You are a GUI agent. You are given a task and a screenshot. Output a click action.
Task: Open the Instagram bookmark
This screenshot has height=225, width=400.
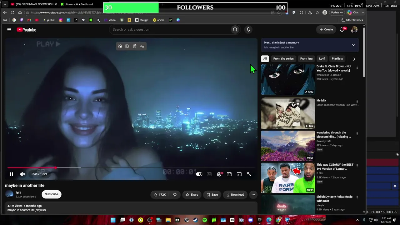tap(61, 20)
